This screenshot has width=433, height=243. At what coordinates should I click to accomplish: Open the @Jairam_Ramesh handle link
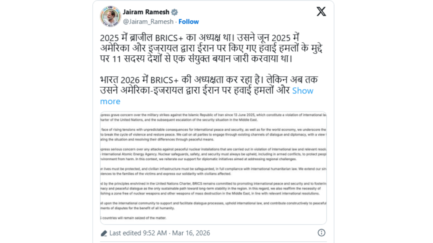coord(148,22)
